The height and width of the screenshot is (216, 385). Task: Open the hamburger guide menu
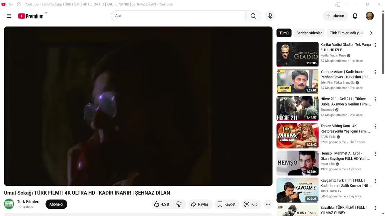tap(9, 16)
